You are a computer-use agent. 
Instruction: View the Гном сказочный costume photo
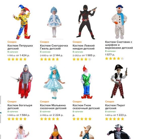(87, 82)
